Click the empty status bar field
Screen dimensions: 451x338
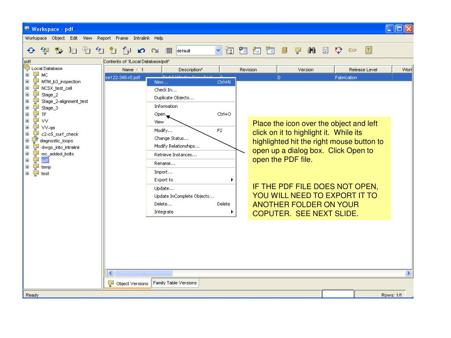[x=338, y=294]
